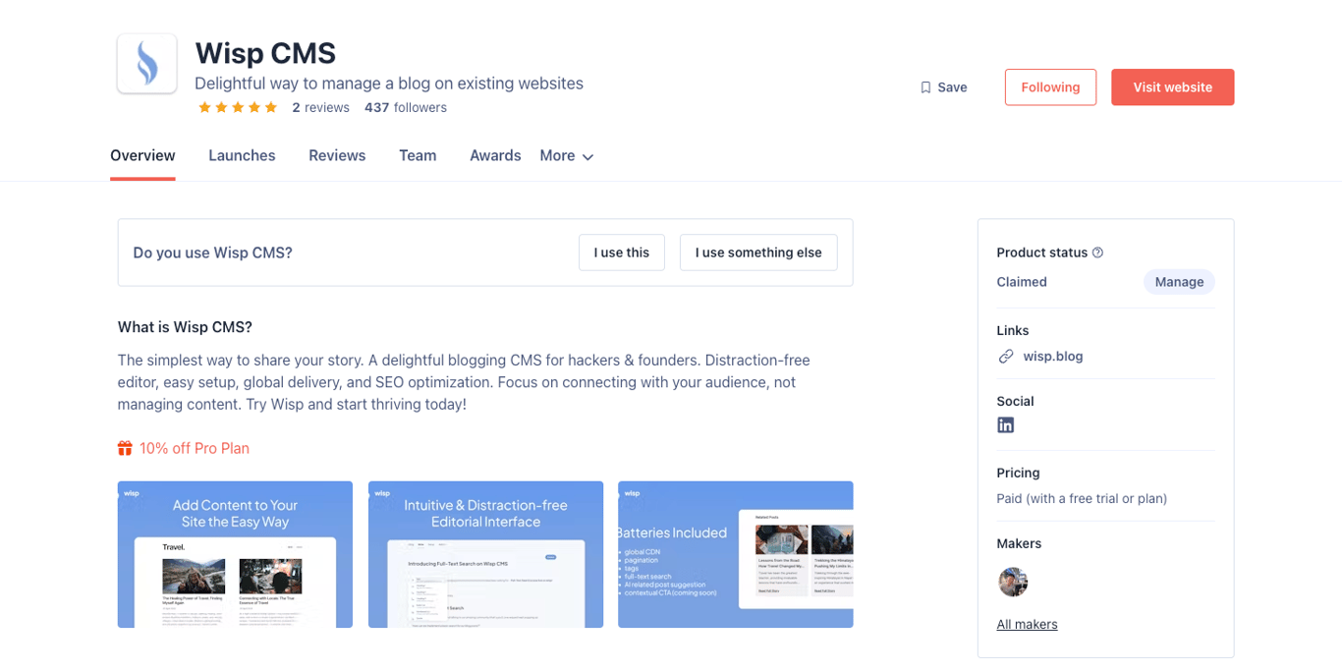Click the link chain icon beside wisp.blog
The width and height of the screenshot is (1342, 672).
1005,357
